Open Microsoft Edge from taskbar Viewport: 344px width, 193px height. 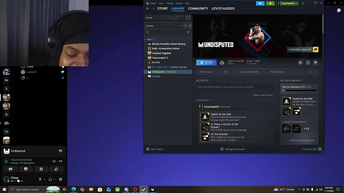click(73, 190)
